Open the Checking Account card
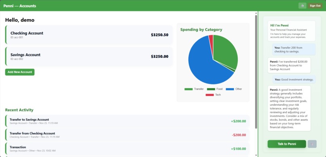326x157 pixels. click(x=89, y=35)
